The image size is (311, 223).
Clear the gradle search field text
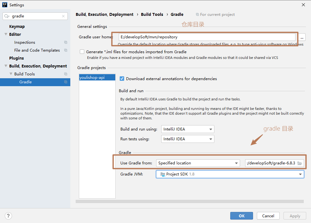(x=63, y=16)
